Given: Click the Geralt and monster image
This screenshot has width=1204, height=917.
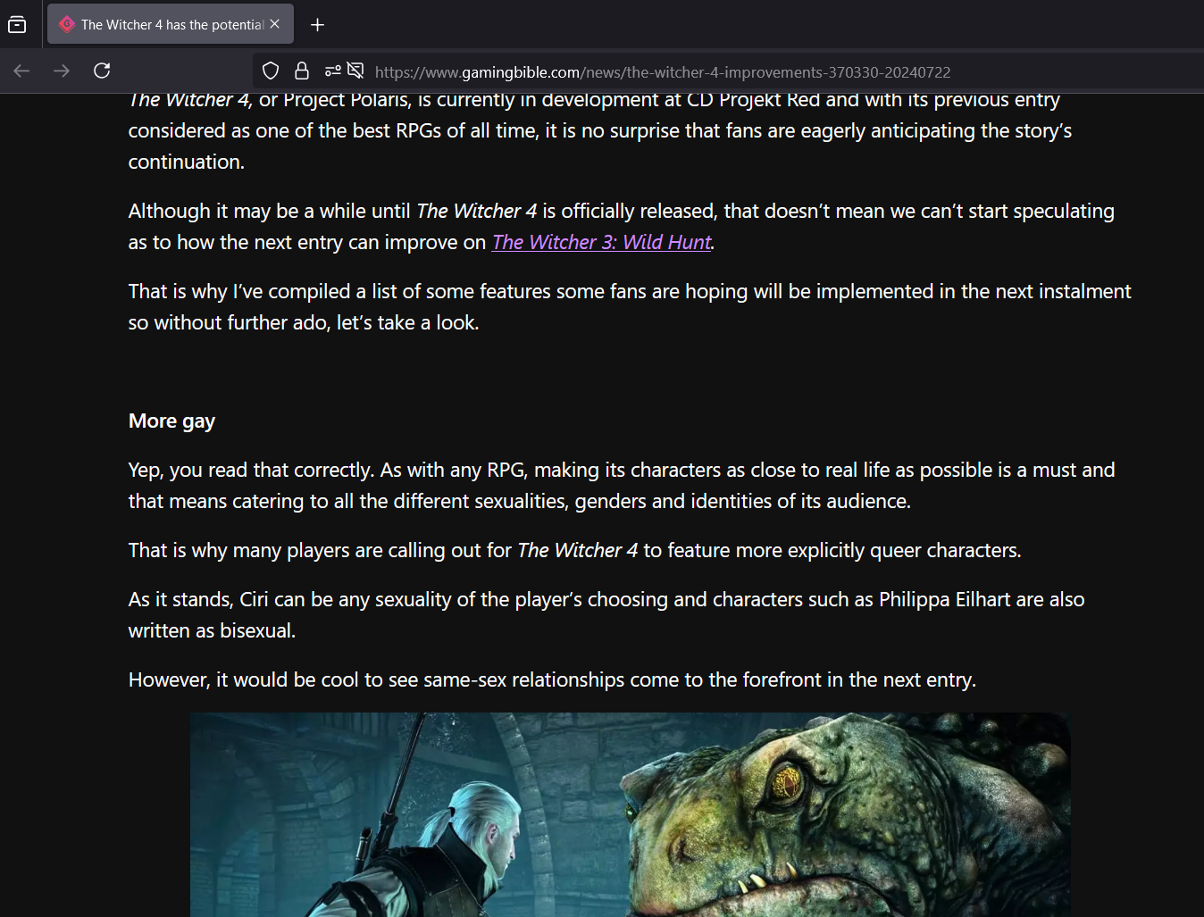Looking at the screenshot, I should click(x=631, y=814).
